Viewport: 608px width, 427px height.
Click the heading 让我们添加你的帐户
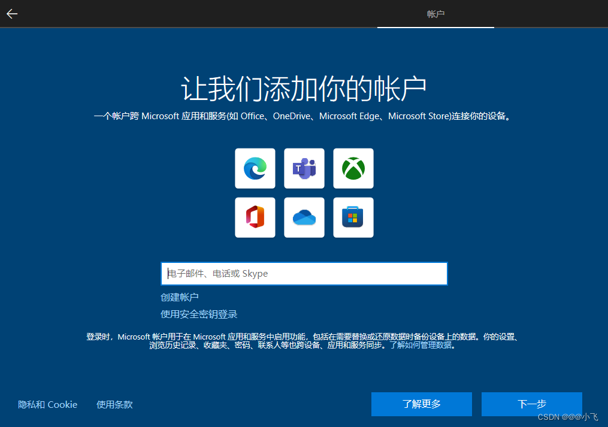(x=304, y=89)
